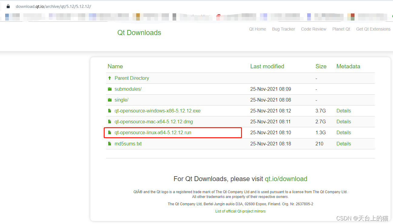This screenshot has width=393, height=224.
Task: Open Get Qt Extensions link
Action: pos(373,29)
